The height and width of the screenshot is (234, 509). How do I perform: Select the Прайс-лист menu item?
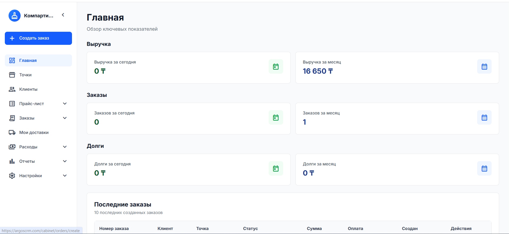[x=38, y=104]
